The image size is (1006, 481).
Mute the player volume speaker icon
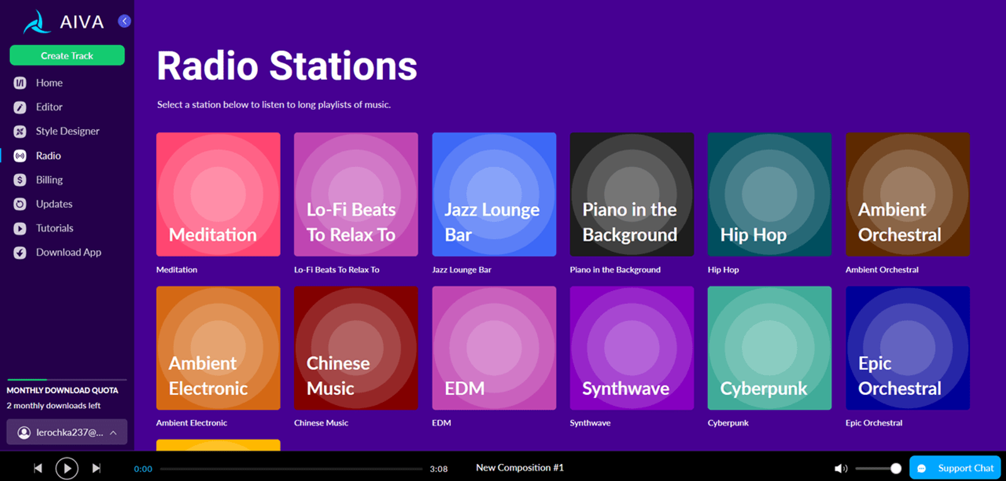(x=841, y=468)
